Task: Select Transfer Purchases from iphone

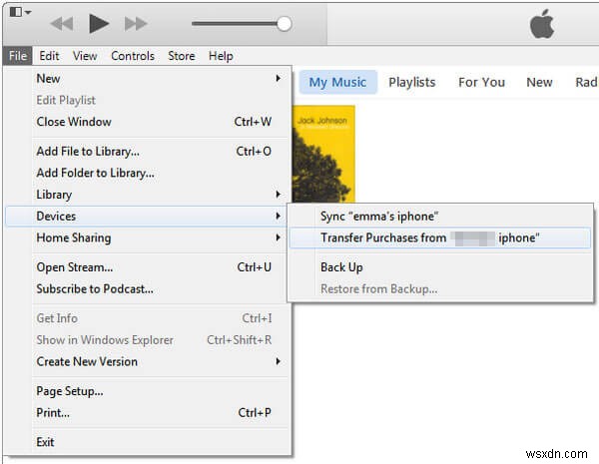Action: tap(440, 237)
